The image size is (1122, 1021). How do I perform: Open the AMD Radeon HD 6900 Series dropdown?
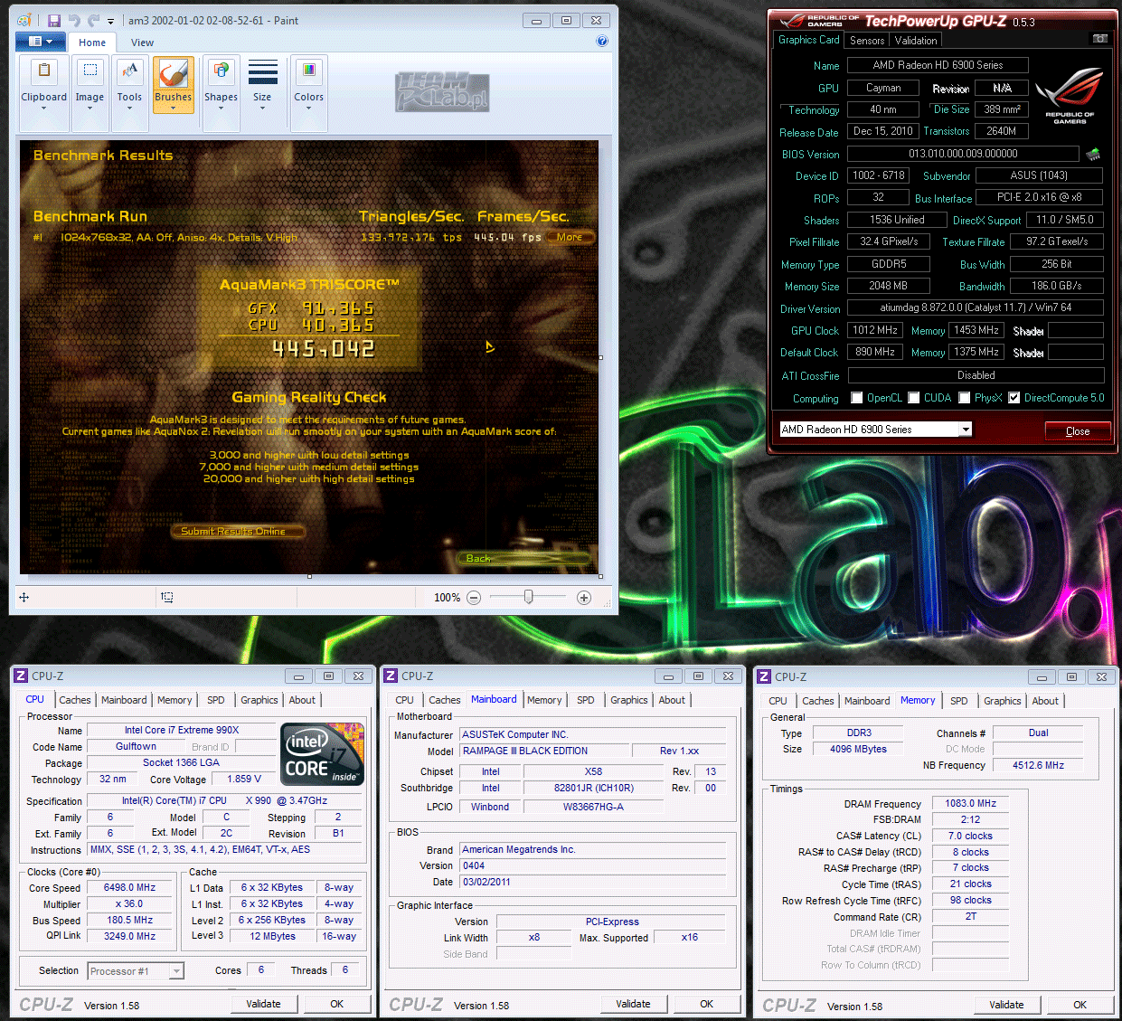coord(966,430)
